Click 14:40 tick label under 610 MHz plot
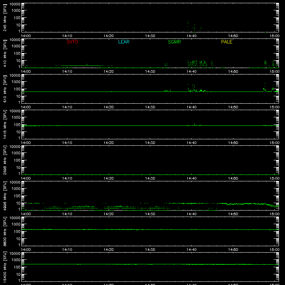285x285 pixels. pos(192,107)
